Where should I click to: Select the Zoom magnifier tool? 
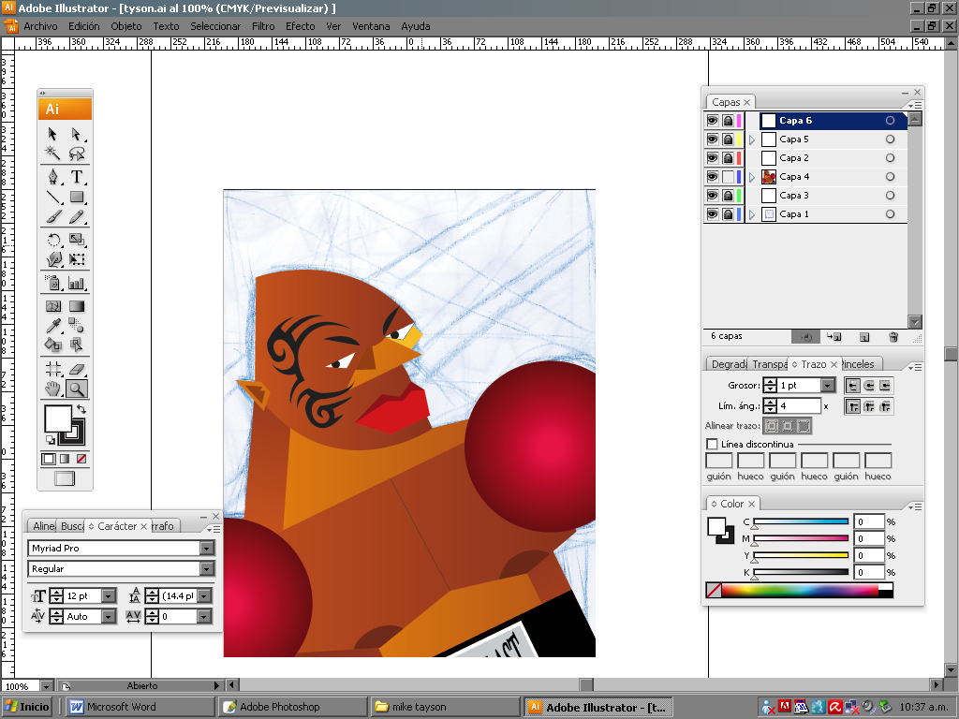tap(77, 389)
